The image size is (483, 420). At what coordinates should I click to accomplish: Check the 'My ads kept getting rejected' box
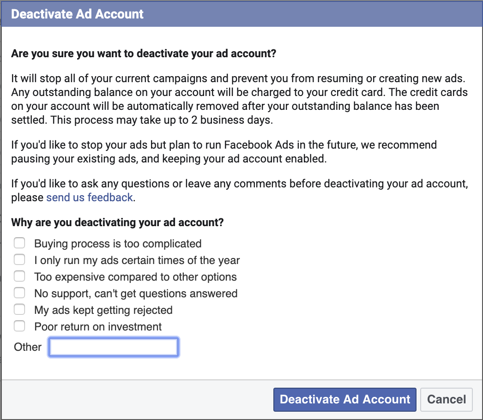pos(19,309)
